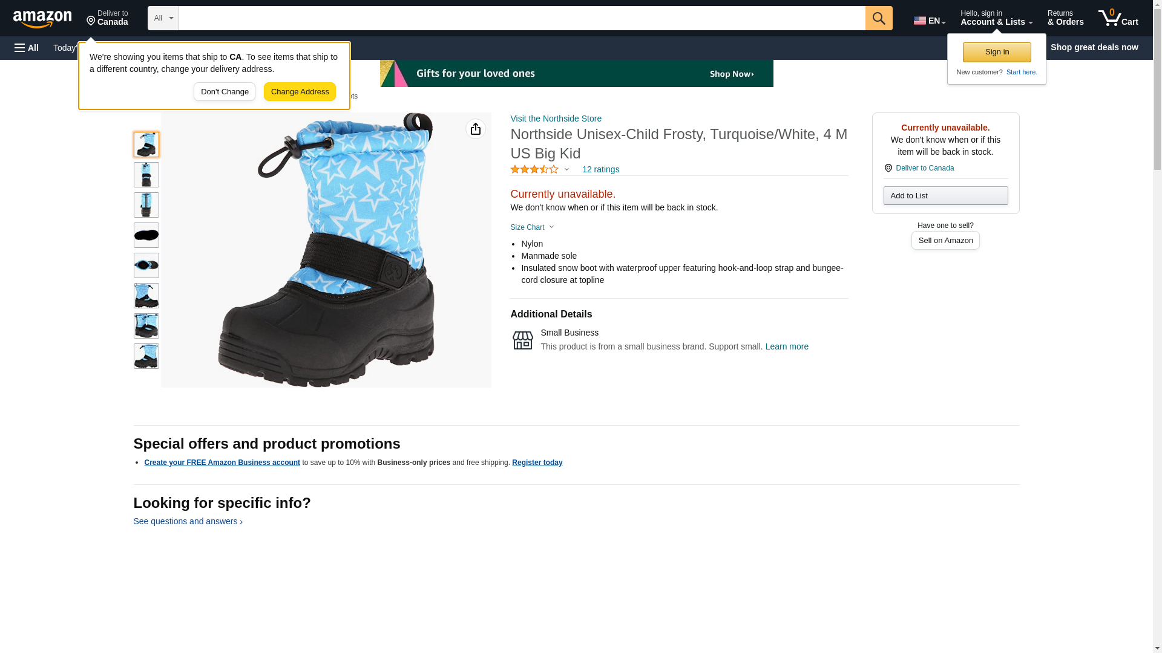Select the boot sole thumbnail image
This screenshot has height=653, width=1162.
tap(146, 235)
